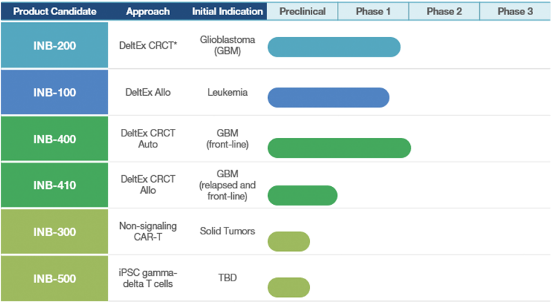Click the iPSC gamma-delta T cells label
The height and width of the screenshot is (302, 553).
(148, 277)
